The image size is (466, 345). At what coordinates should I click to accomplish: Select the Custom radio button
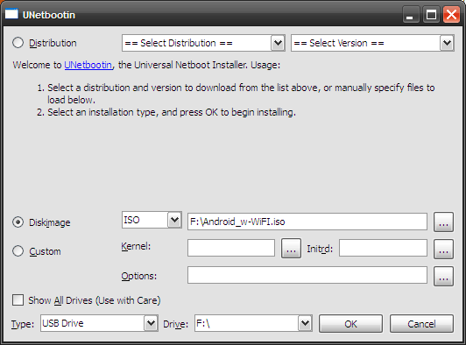coord(18,251)
